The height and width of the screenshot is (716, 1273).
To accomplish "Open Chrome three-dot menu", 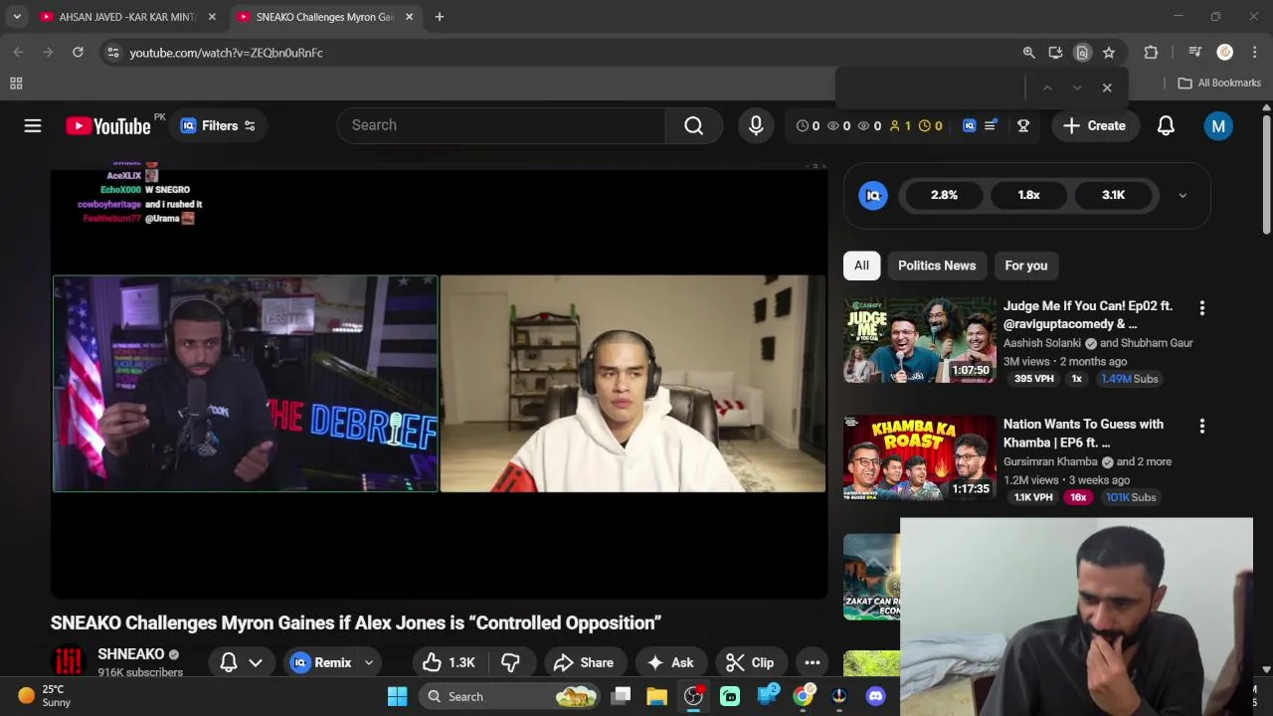I will coord(1254,53).
